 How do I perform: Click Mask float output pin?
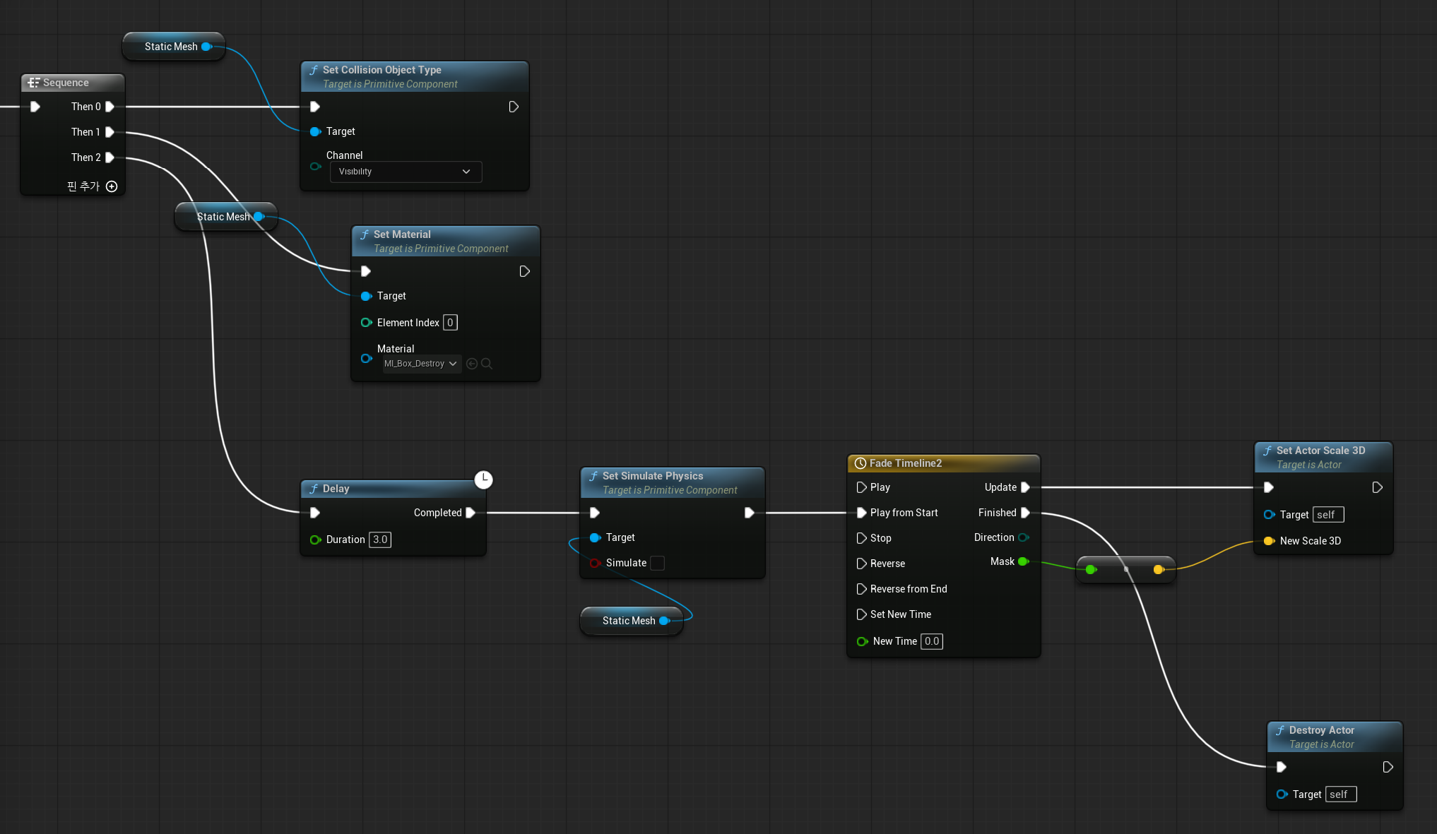1022,561
